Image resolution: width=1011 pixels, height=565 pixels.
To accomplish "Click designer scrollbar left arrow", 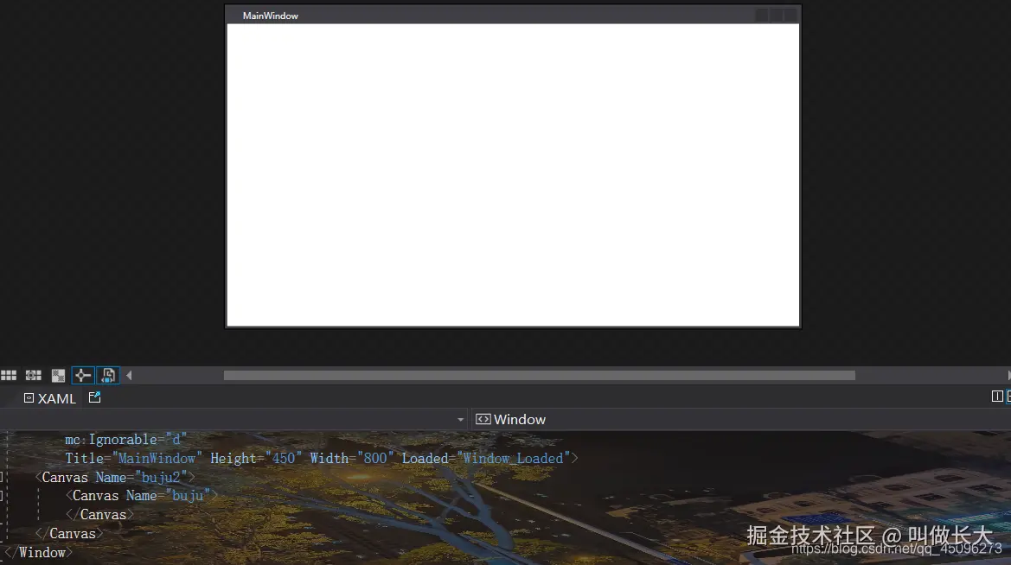I will click(x=129, y=375).
